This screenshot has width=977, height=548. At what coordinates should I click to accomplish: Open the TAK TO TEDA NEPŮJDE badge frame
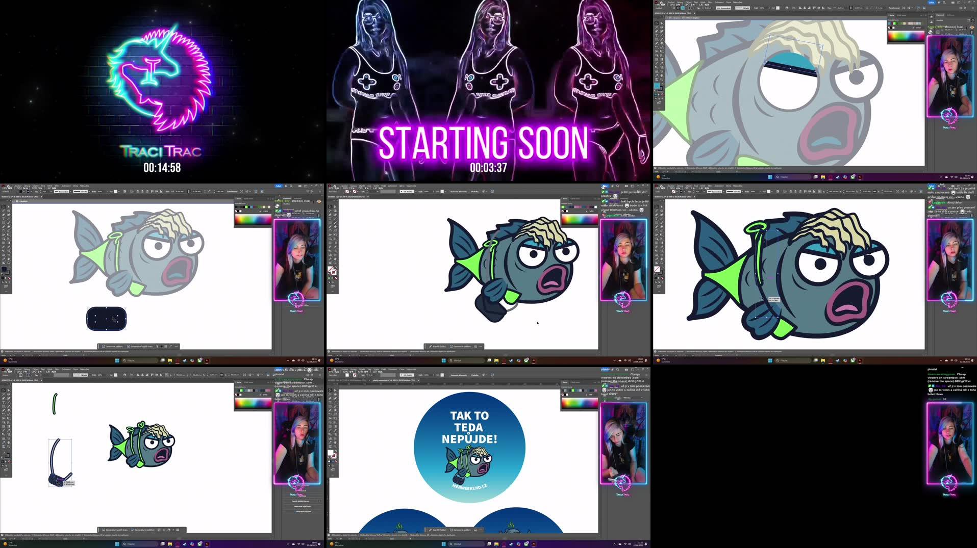click(x=488, y=457)
